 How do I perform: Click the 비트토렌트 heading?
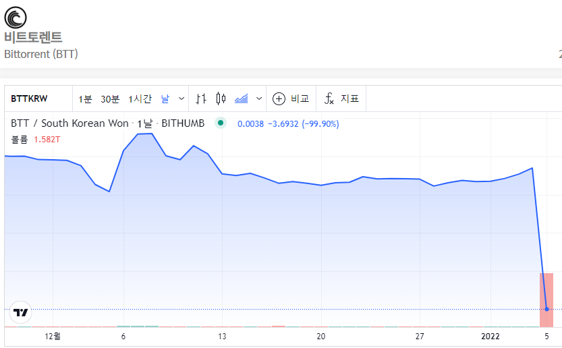click(x=33, y=37)
